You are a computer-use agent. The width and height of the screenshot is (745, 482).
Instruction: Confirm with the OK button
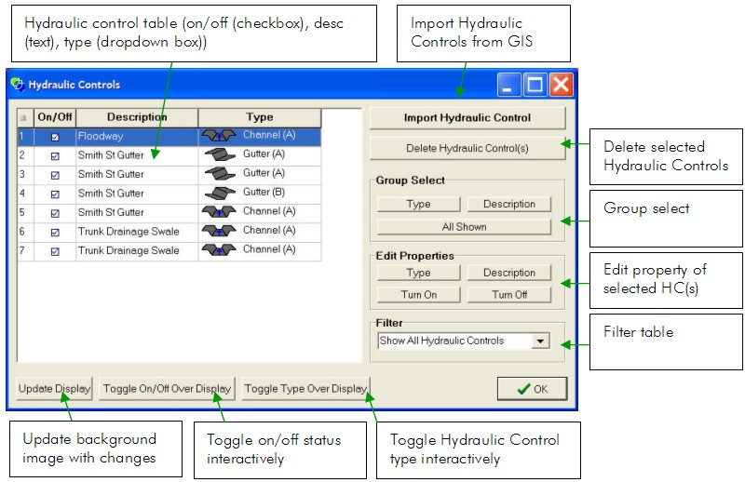tap(532, 389)
